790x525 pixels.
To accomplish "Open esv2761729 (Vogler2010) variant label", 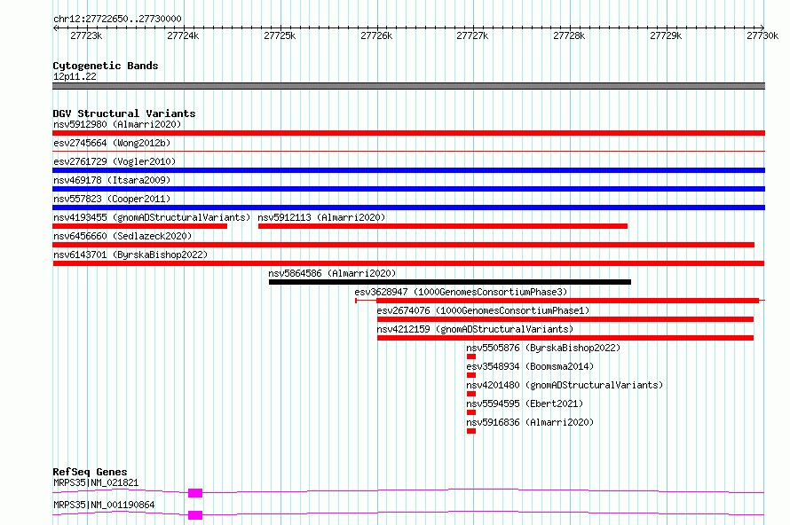I will coord(115,161).
